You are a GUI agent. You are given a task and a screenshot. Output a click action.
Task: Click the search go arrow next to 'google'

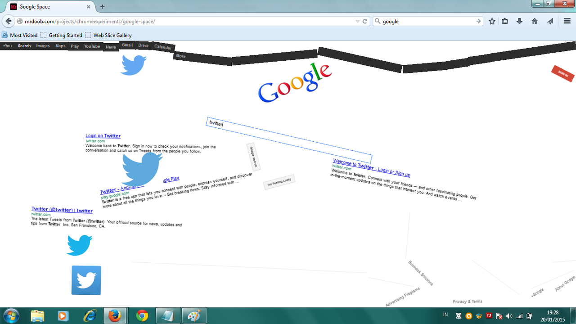[x=479, y=21]
